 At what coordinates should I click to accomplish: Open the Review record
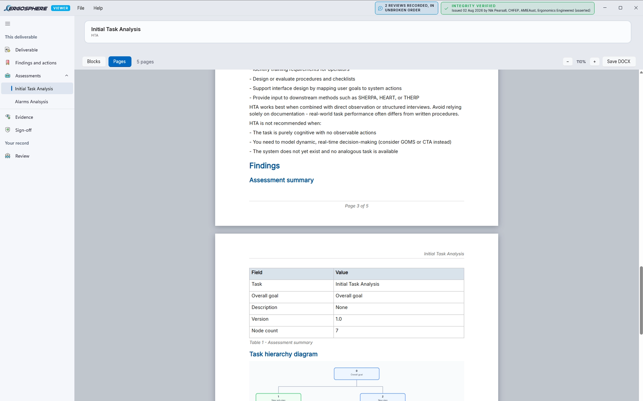coord(37,156)
